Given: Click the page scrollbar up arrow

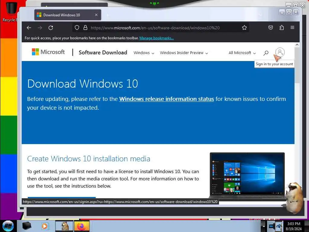Looking at the screenshot, I should 297,45.
